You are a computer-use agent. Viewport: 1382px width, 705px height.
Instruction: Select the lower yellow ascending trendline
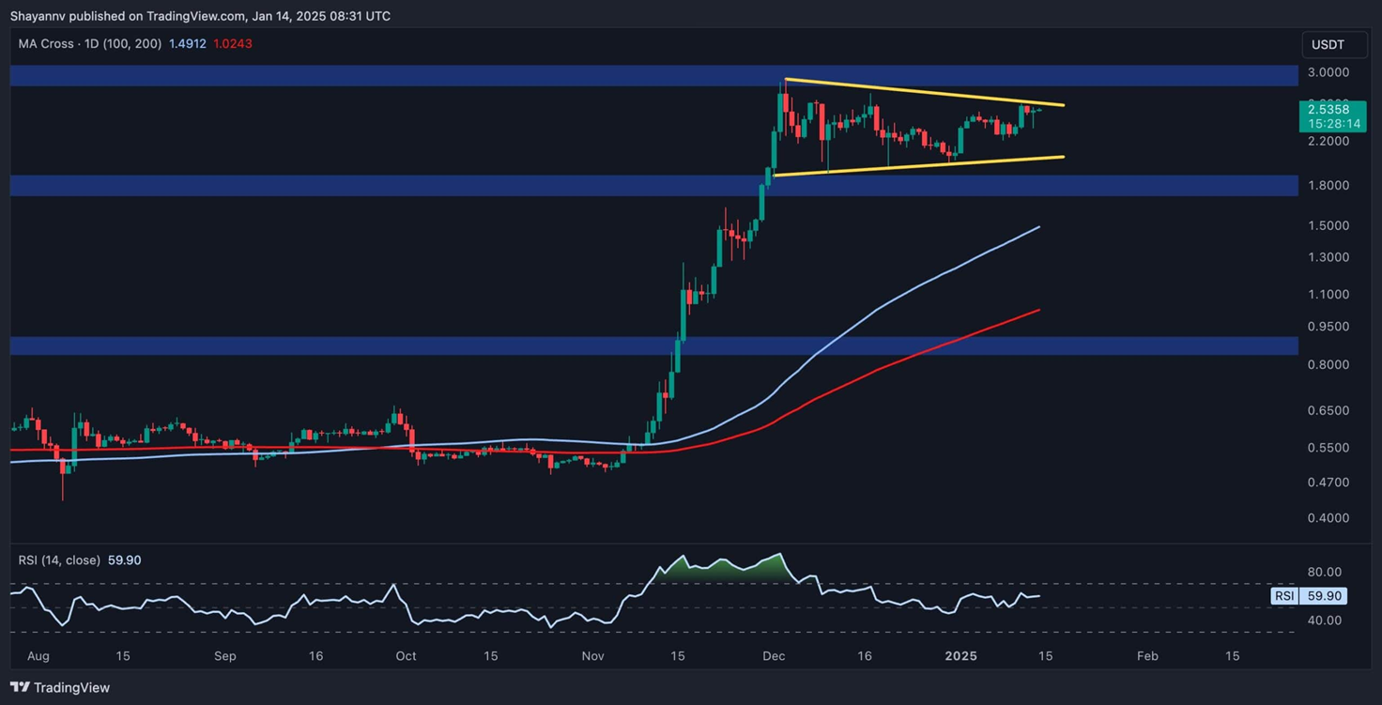point(920,165)
